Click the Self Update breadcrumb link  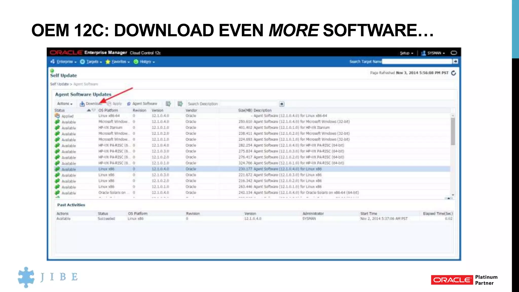[x=59, y=84]
